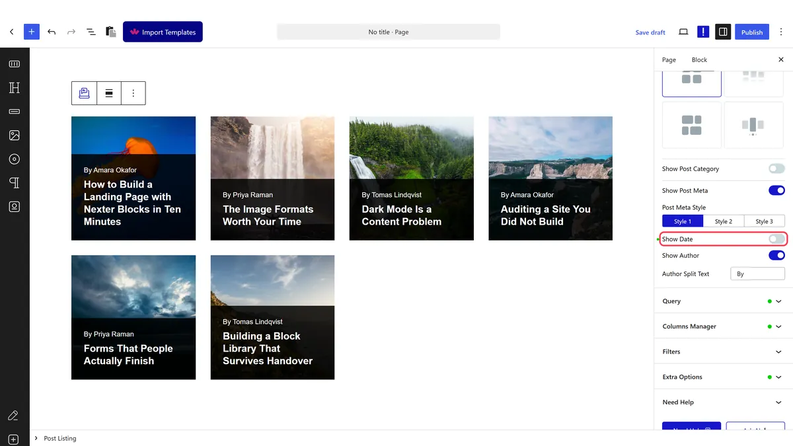
Task: Click Building a Block Library That Survives Handover
Action: [268, 348]
